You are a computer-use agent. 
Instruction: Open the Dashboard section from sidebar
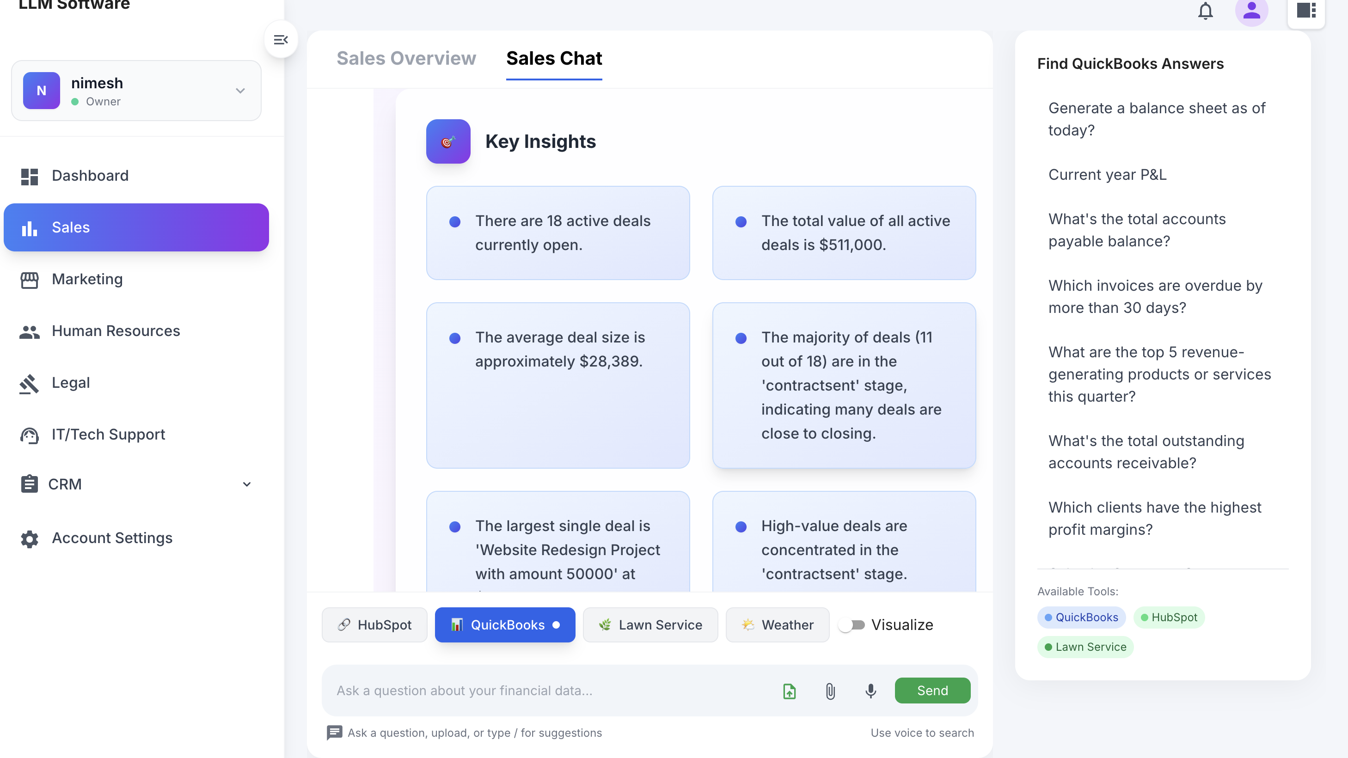pyautogui.click(x=90, y=175)
